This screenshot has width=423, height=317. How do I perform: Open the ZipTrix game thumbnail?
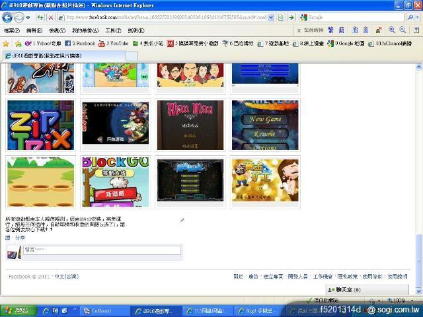click(x=41, y=125)
